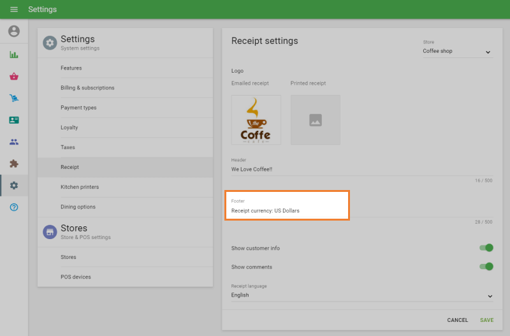510x336 pixels.
Task: Open Inventory management cart icon
Action: point(14,98)
